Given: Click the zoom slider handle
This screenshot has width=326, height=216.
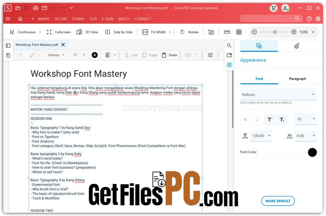Looking at the screenshot, I should (x=275, y=32).
